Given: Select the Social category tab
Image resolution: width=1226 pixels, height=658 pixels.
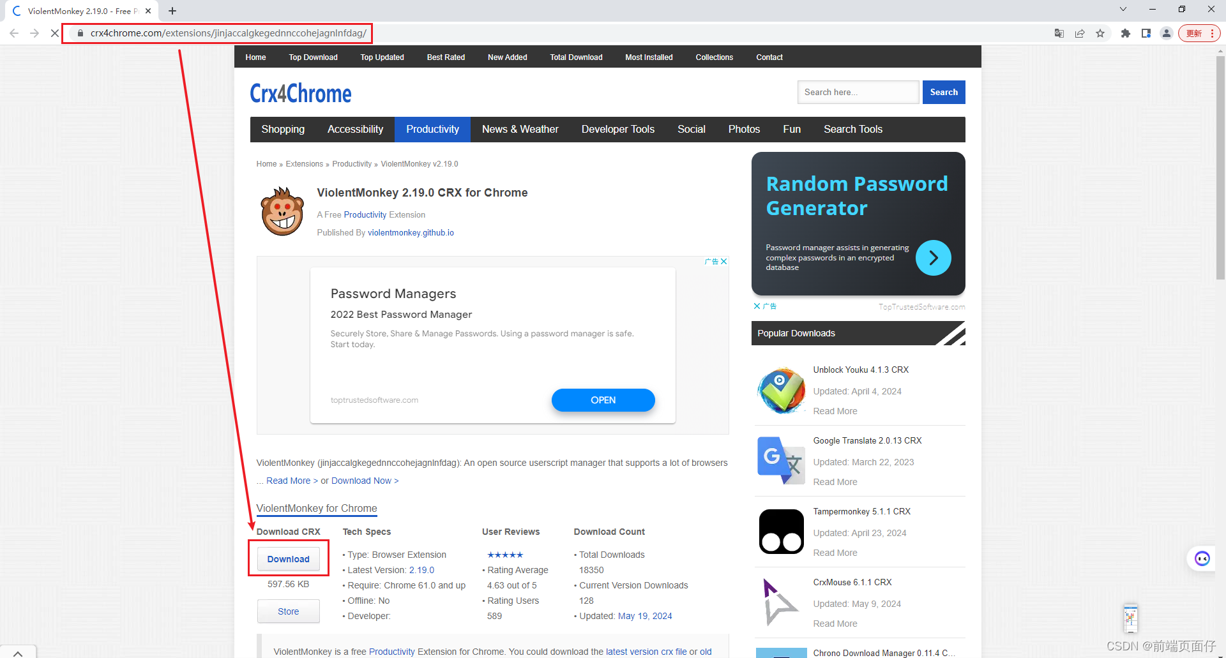Looking at the screenshot, I should click(x=691, y=130).
